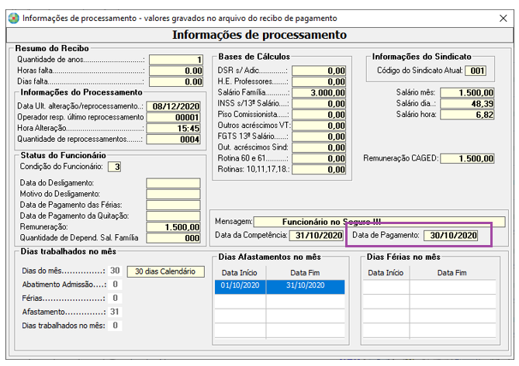Click the Informações do Sindicato group label
Viewport: 519px width, 366px height.
point(422,57)
